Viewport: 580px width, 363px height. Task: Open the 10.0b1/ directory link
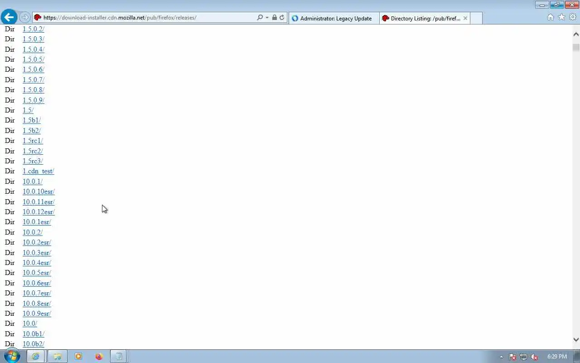(34, 334)
